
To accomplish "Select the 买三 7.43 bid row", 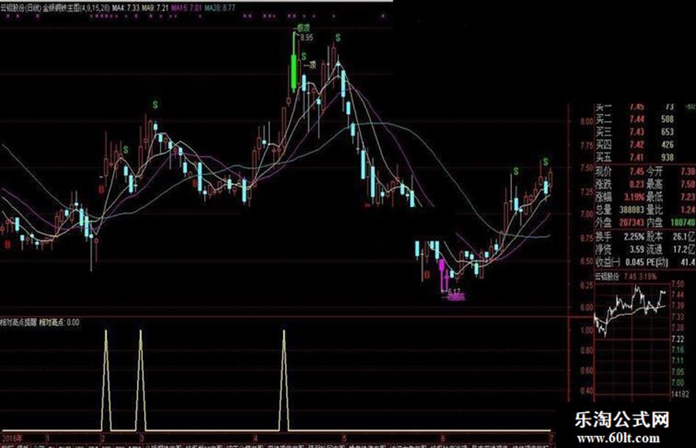I will click(635, 132).
